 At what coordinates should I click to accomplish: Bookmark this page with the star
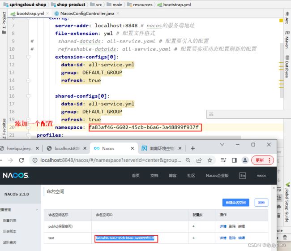(x=210, y=160)
